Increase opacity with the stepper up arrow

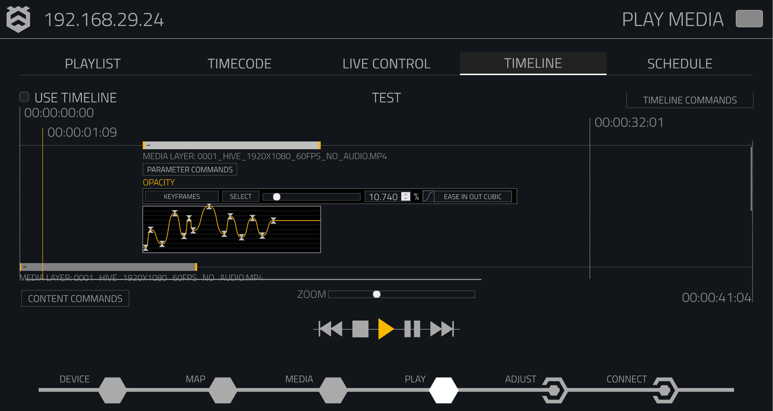click(406, 194)
